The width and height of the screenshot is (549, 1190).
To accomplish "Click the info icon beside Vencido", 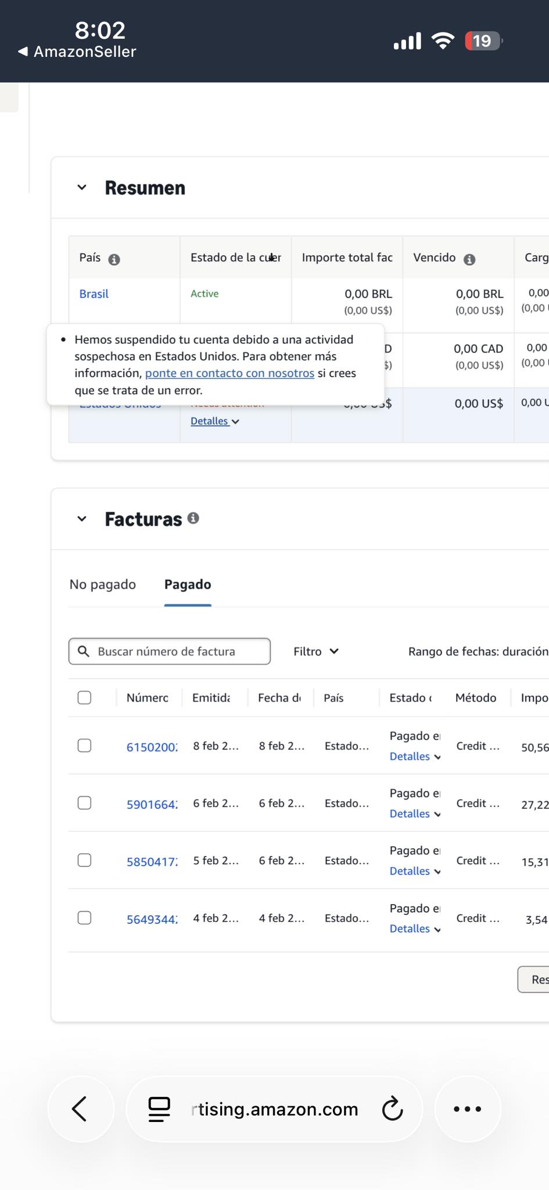I will click(x=469, y=260).
